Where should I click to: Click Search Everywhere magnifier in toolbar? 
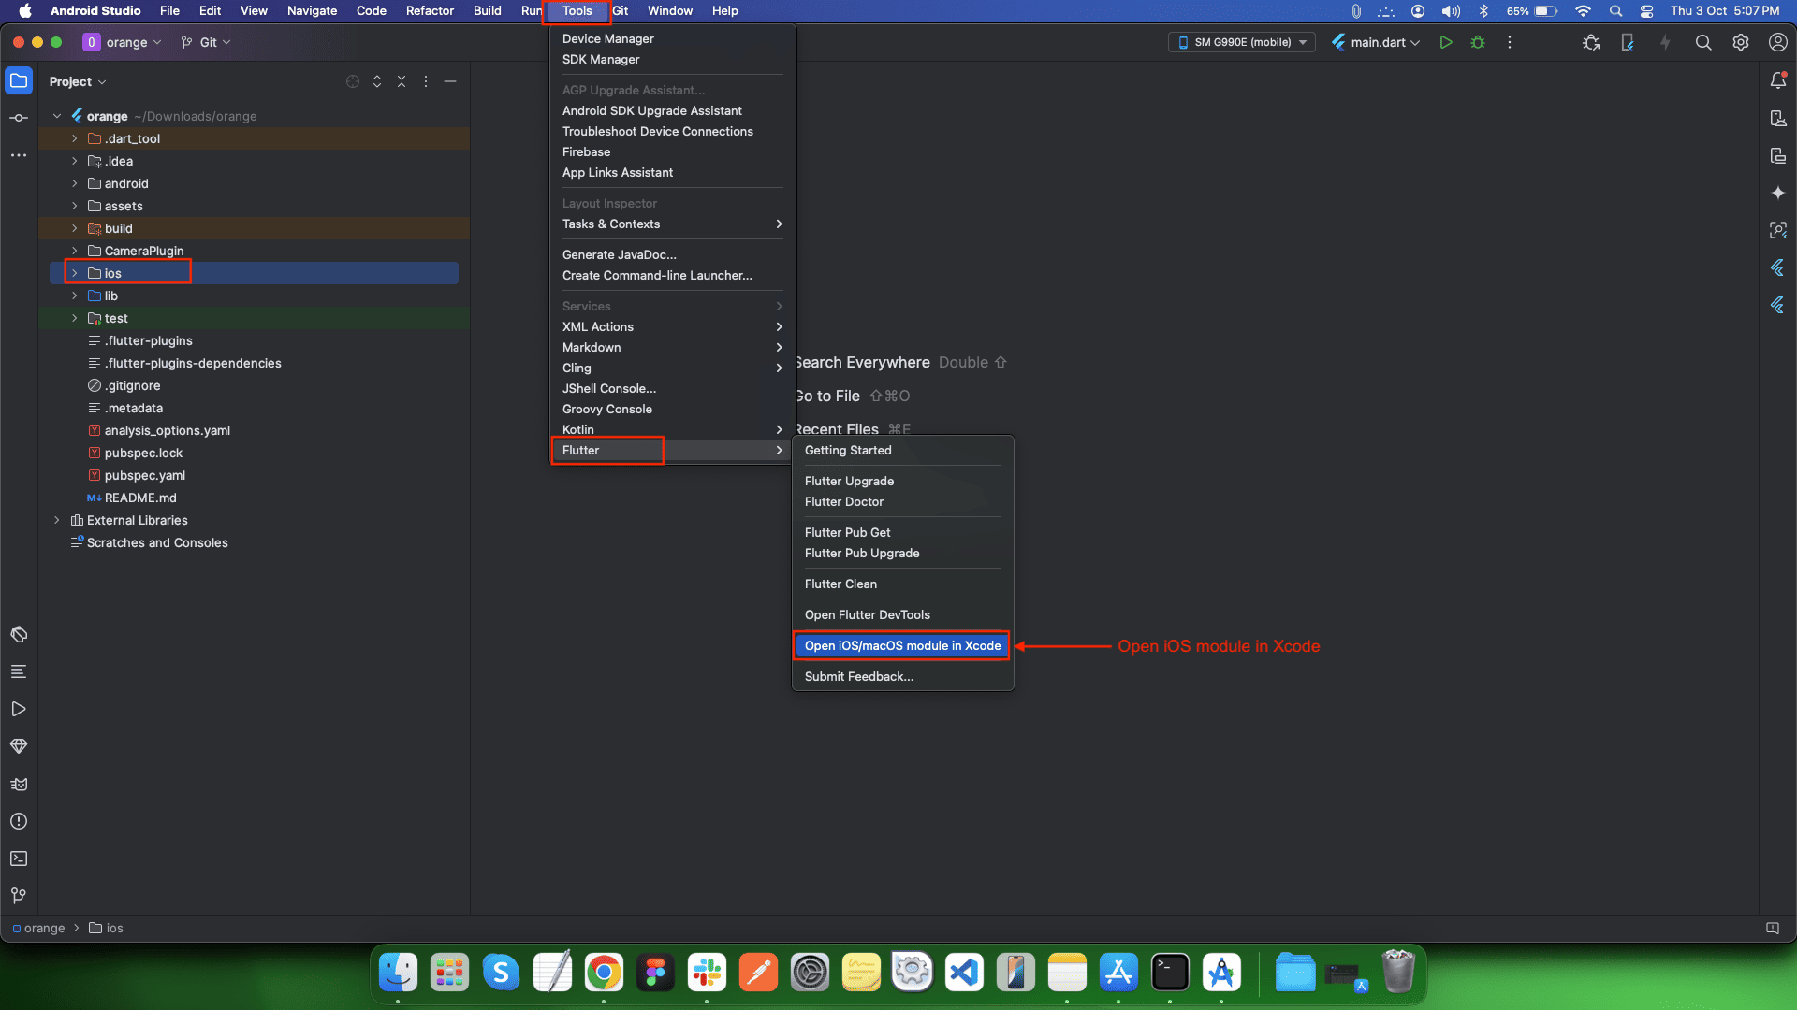tap(1702, 42)
